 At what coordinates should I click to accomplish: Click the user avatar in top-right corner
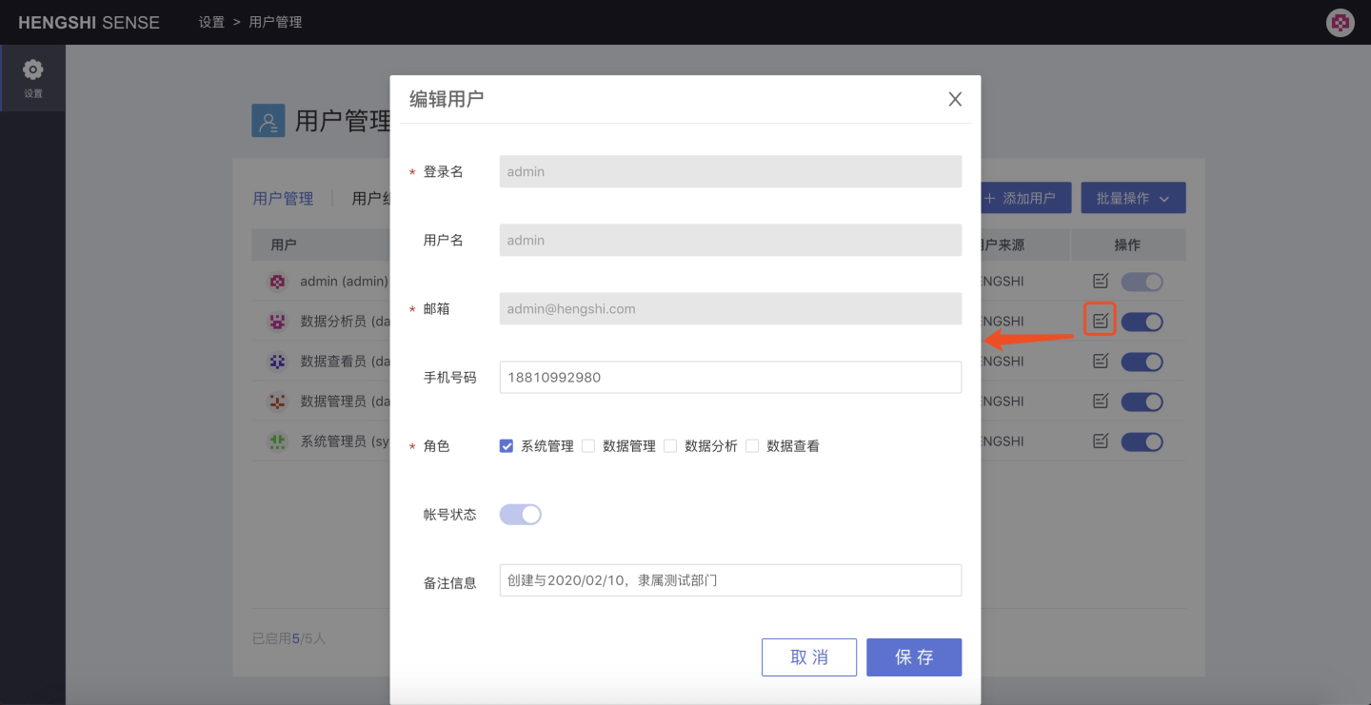[1340, 23]
